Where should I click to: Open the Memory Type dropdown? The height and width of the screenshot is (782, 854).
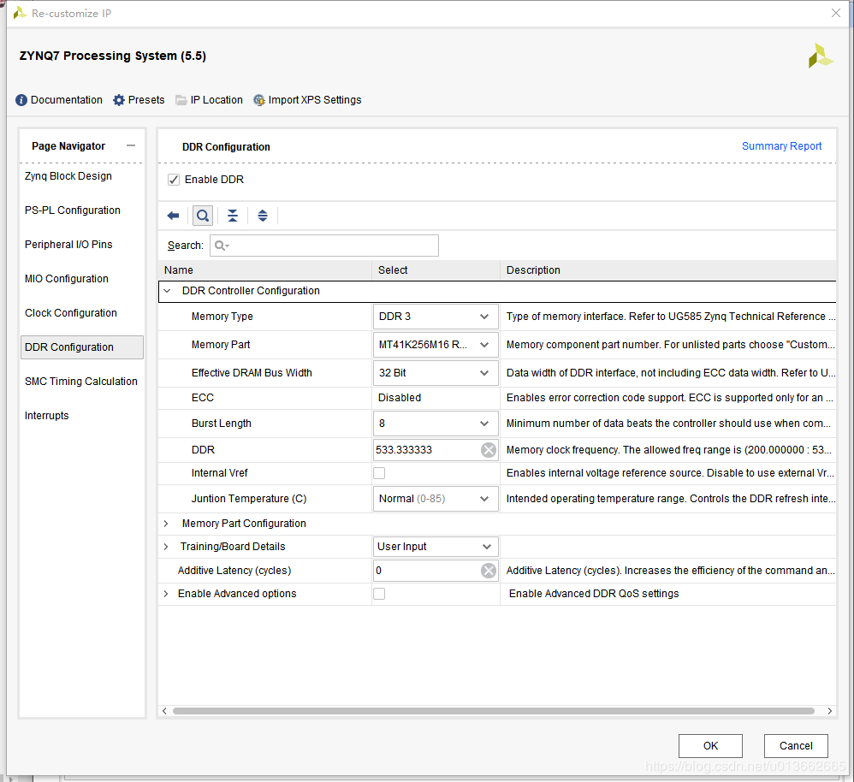pos(436,317)
